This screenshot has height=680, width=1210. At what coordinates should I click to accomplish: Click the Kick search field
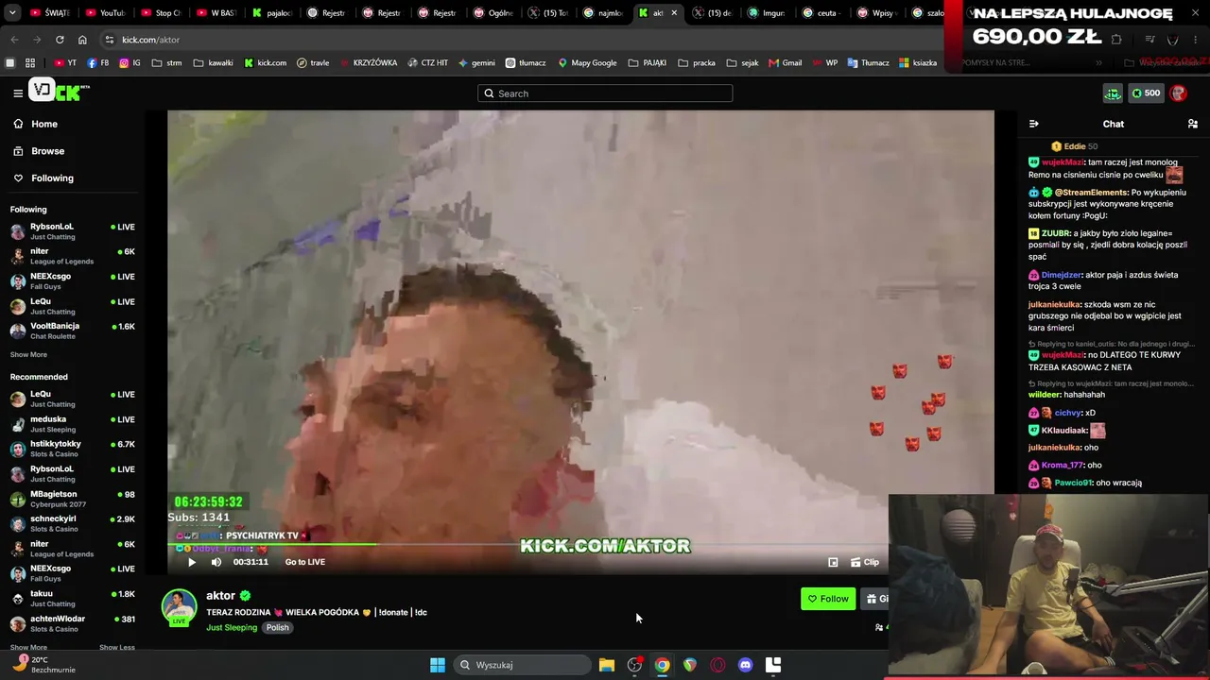(605, 93)
